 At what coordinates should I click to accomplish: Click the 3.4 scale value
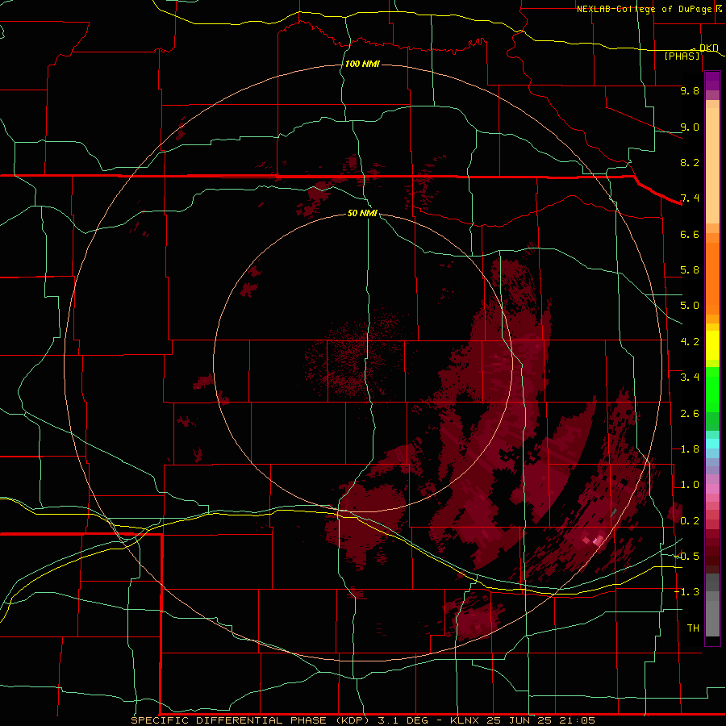pos(690,378)
